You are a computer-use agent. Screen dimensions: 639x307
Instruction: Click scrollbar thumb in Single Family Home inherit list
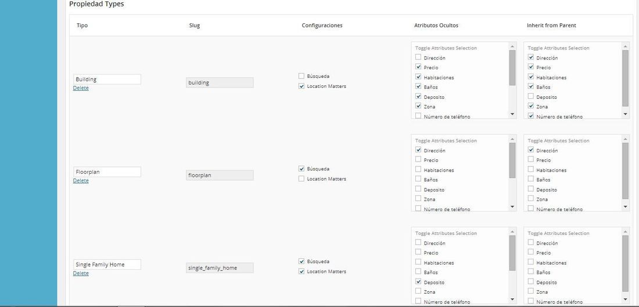pyautogui.click(x=625, y=263)
